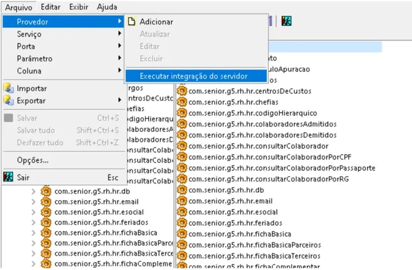Open the Editar menu in menu bar
This screenshot has height=270, width=412.
click(x=50, y=6)
